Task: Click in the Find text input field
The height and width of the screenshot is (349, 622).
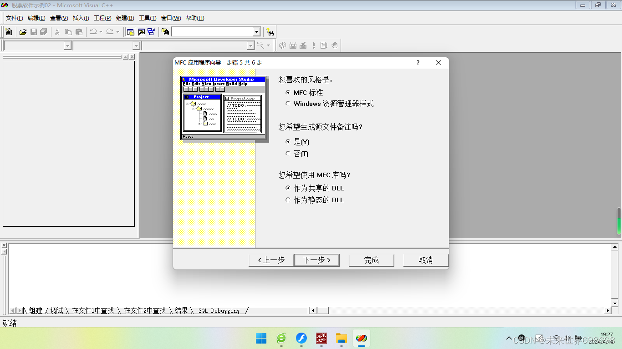Action: point(212,32)
